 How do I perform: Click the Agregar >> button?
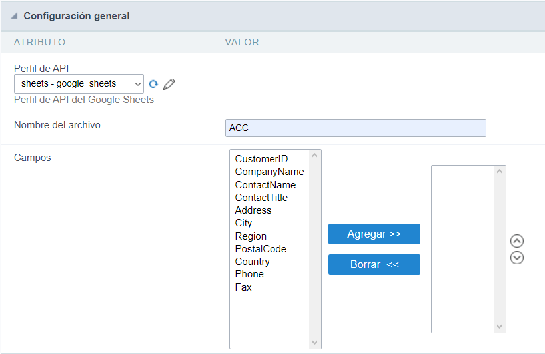click(x=374, y=234)
